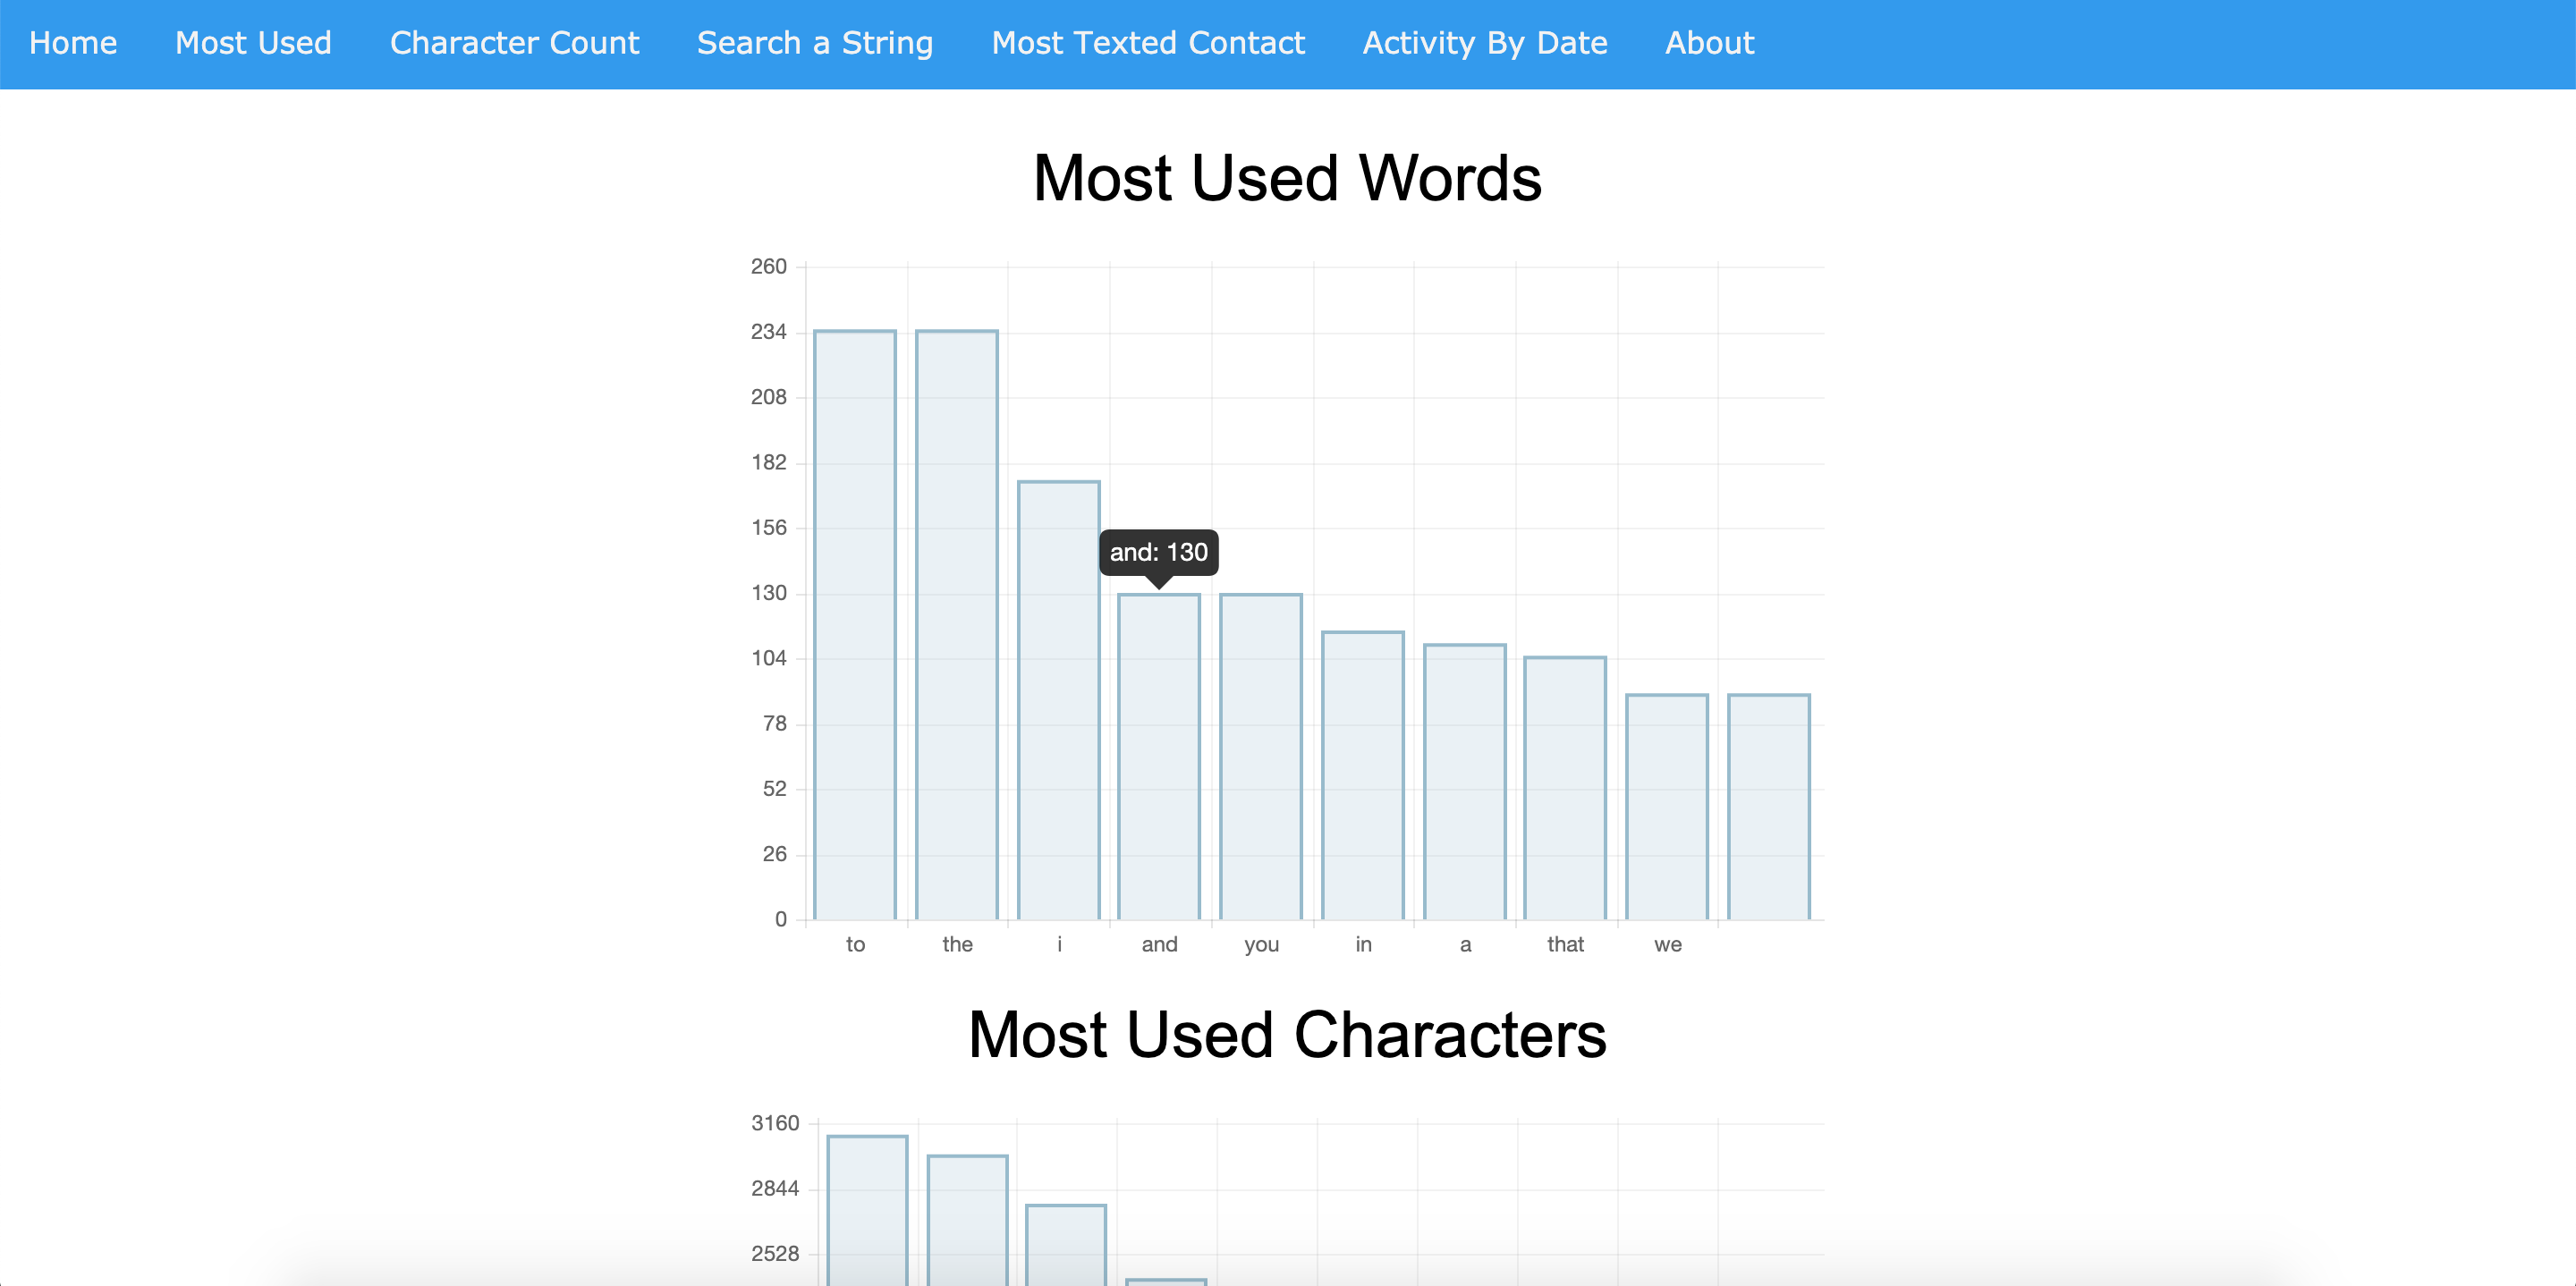2576x1286 pixels.
Task: Open Character Count in navbar
Action: point(514,43)
